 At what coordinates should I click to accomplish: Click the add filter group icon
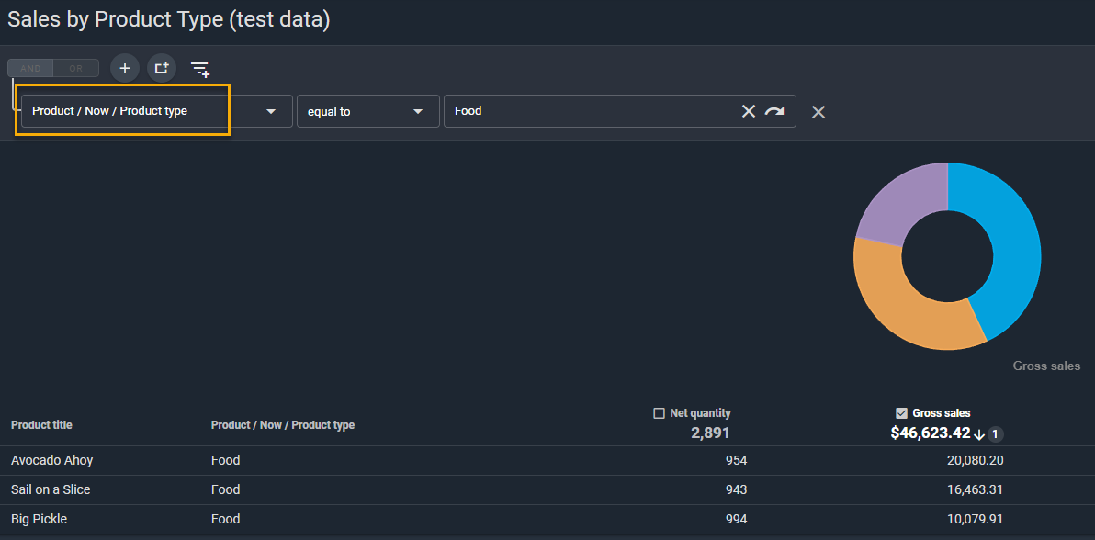point(162,68)
